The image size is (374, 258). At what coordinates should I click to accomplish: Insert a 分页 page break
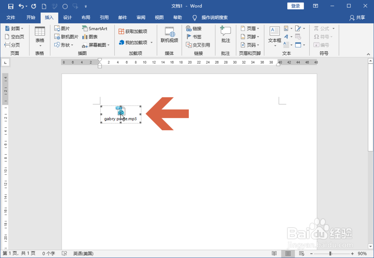[x=12, y=45]
